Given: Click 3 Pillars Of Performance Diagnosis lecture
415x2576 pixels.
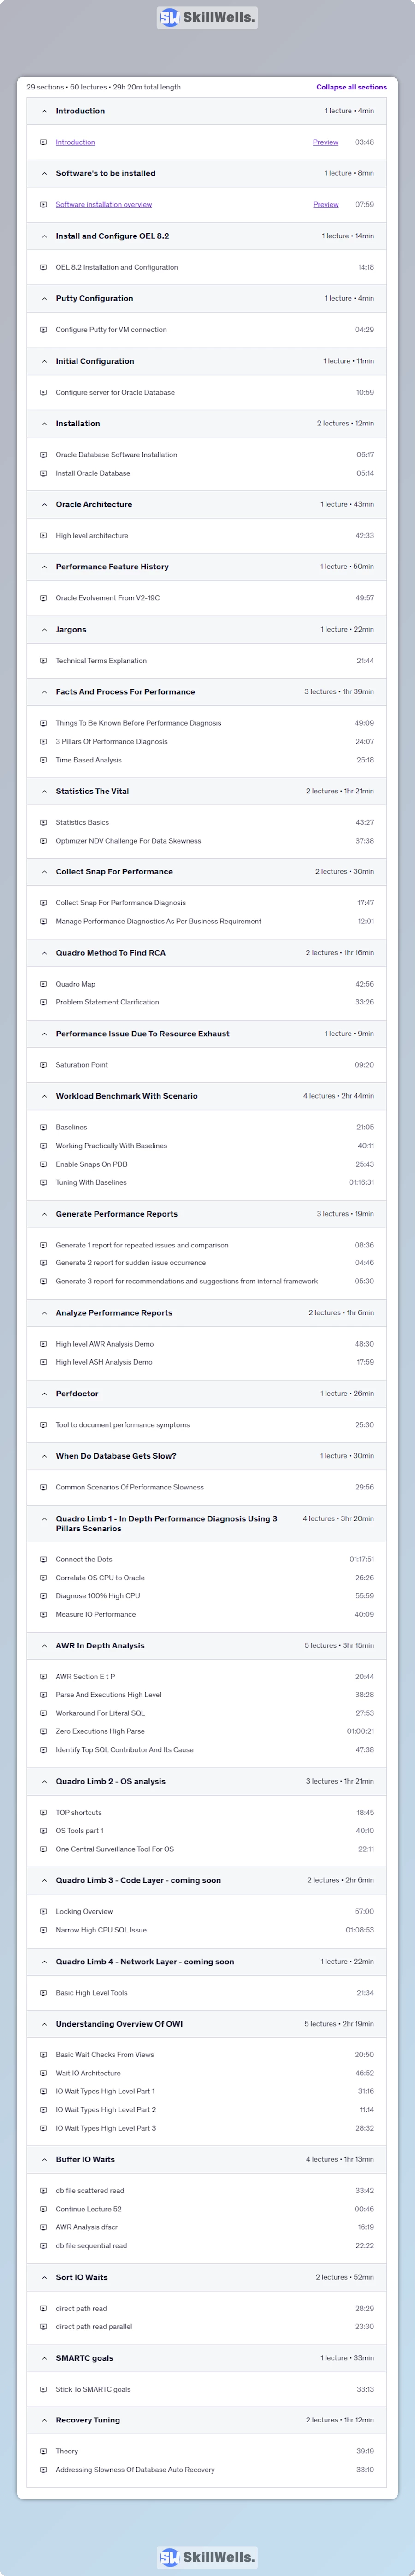Looking at the screenshot, I should [x=112, y=742].
